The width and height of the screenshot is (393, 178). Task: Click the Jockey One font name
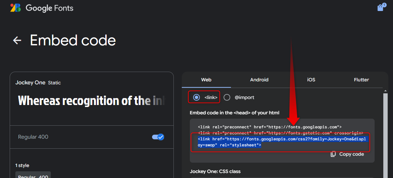pyautogui.click(x=30, y=83)
